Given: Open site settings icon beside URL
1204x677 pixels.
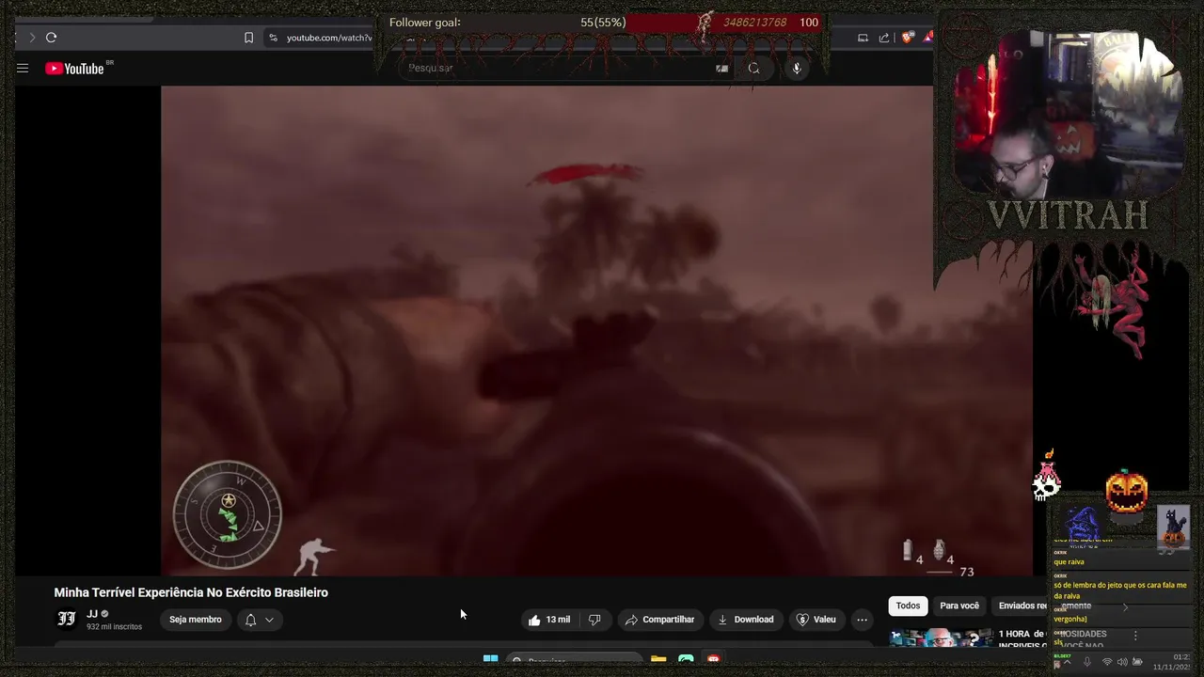Looking at the screenshot, I should [273, 38].
